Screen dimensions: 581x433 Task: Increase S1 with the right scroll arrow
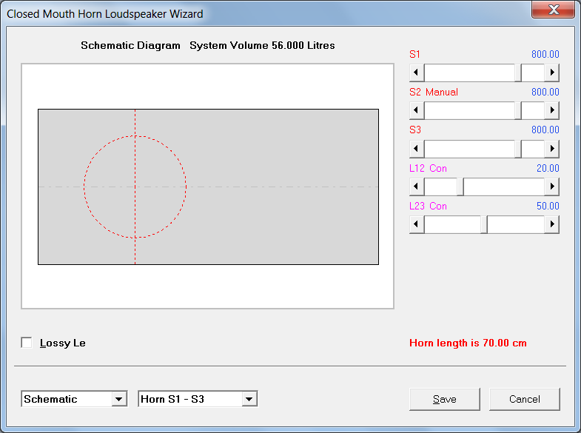point(551,73)
